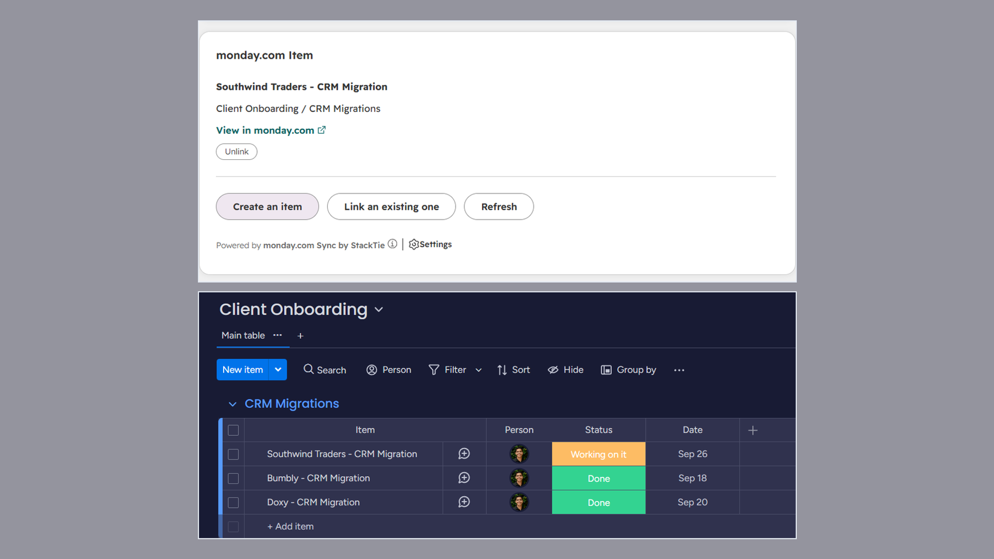
Task: Add a new column with plus icon
Action: 753,430
